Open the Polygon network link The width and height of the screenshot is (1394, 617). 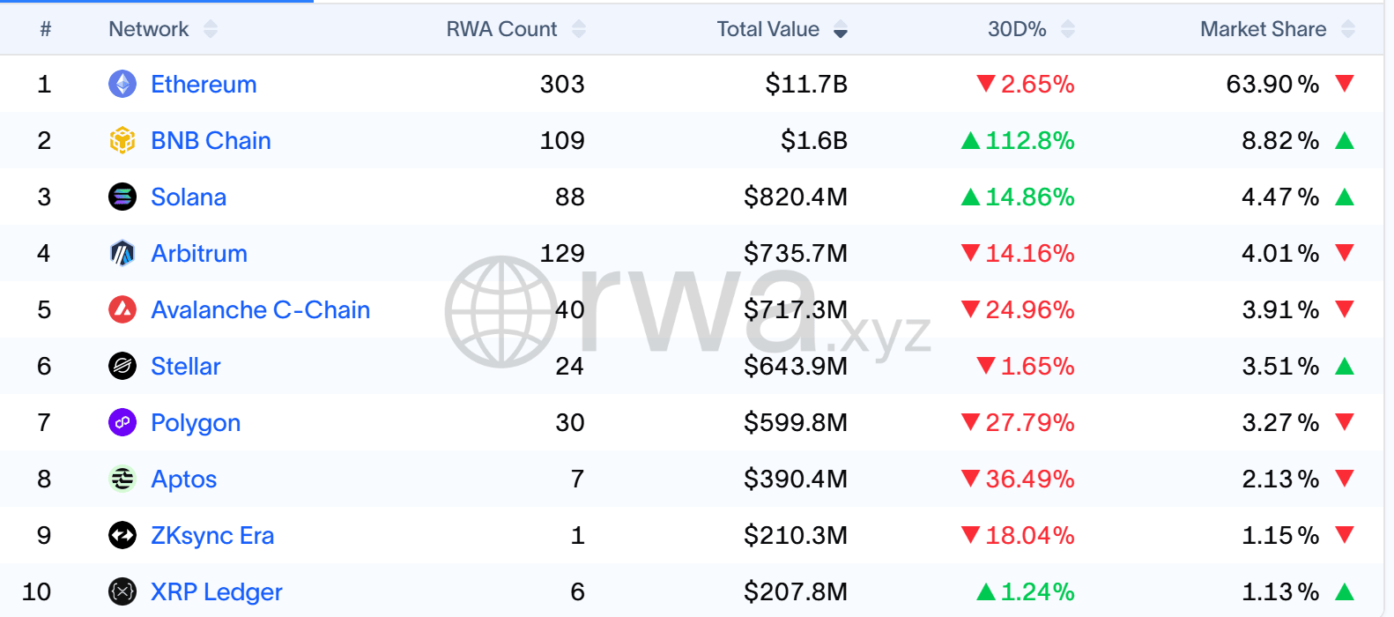196,423
